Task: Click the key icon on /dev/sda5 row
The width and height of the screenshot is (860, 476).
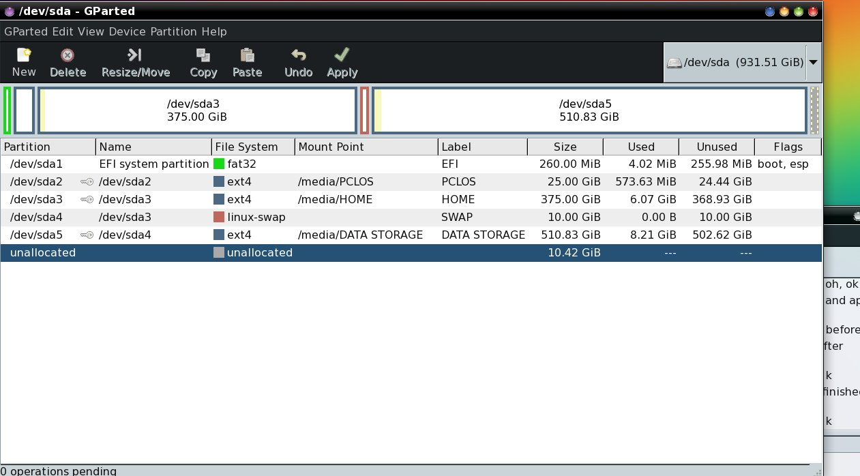Action: pyautogui.click(x=87, y=235)
